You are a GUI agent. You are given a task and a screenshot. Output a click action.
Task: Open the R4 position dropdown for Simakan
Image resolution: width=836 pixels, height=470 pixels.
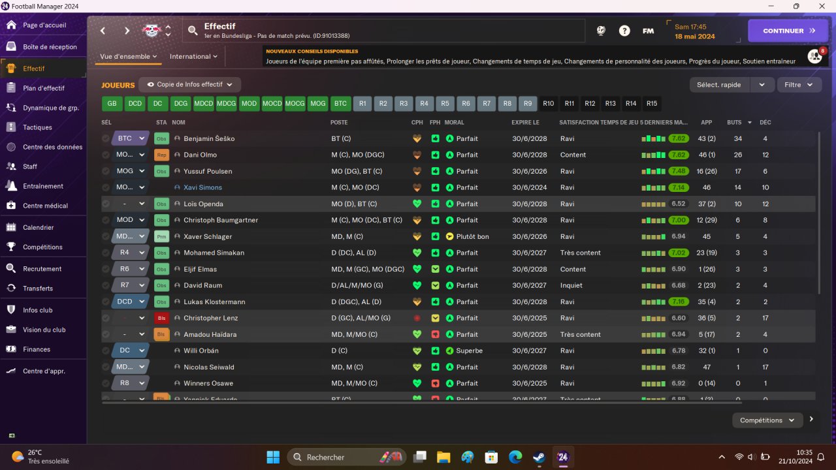131,253
